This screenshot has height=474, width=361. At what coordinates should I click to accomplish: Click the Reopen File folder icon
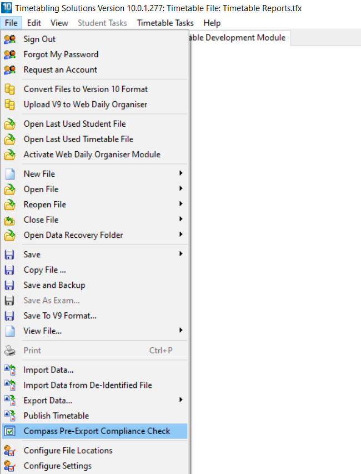coord(9,204)
